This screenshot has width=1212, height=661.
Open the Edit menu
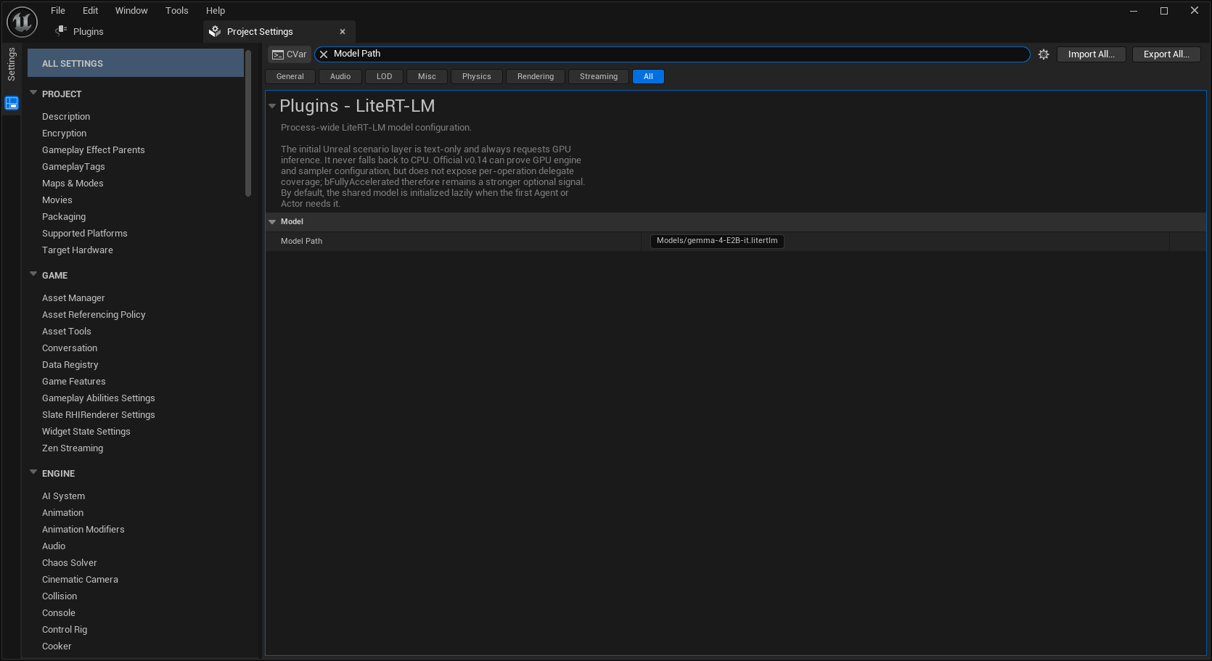click(x=91, y=10)
